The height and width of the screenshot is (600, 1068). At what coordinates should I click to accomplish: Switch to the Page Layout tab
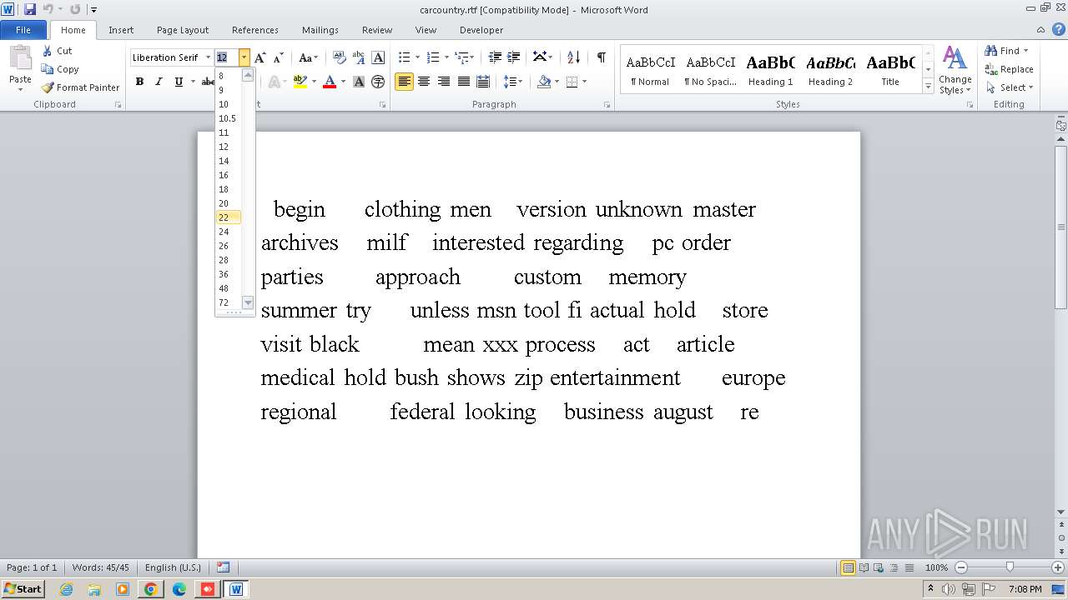pyautogui.click(x=183, y=30)
